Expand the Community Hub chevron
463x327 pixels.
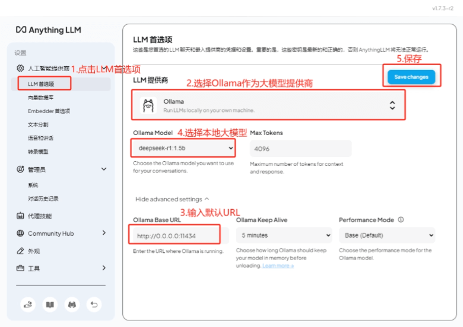(x=104, y=233)
